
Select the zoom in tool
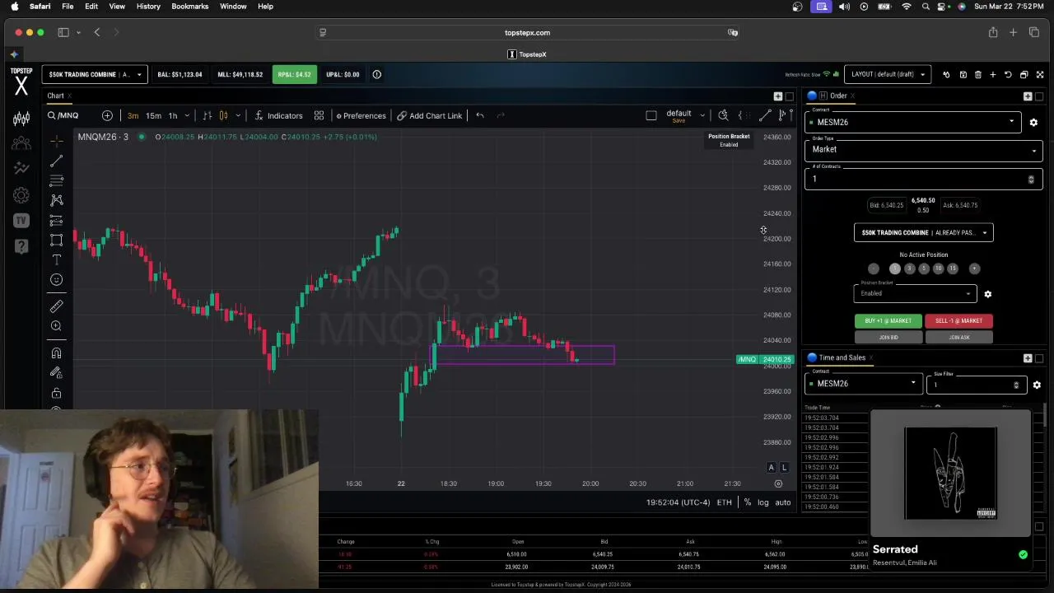click(x=56, y=326)
